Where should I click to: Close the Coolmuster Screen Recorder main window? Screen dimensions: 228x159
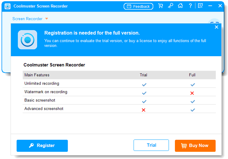[x=220, y=6]
